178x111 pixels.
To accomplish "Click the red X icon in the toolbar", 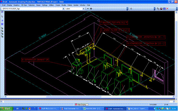I will click(167, 9).
